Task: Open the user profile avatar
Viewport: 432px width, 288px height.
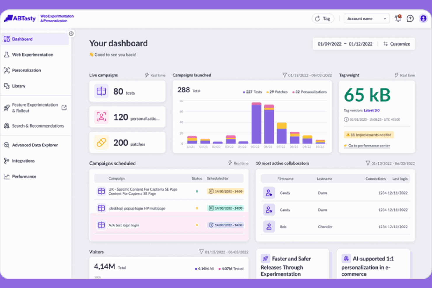Action: coord(423,19)
